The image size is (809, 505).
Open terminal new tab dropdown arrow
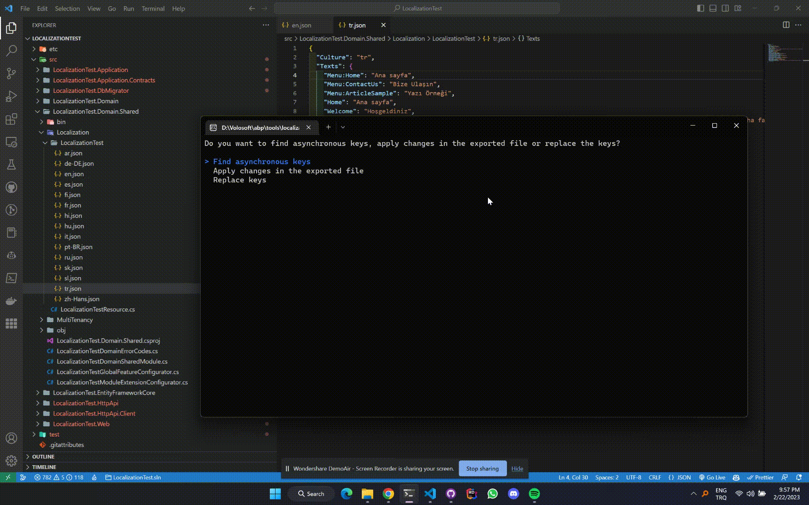[343, 127]
